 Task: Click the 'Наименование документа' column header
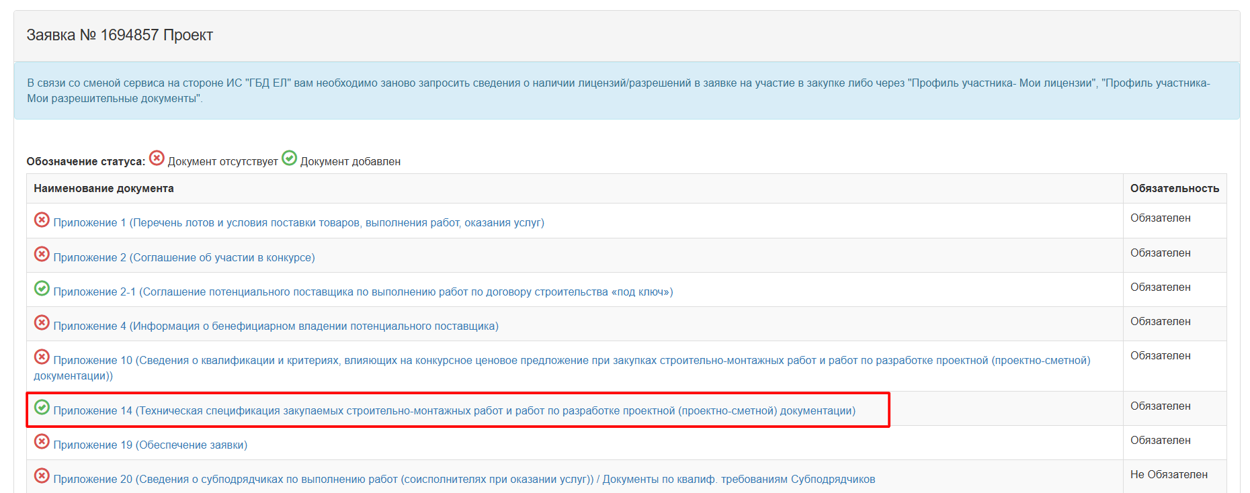103,189
